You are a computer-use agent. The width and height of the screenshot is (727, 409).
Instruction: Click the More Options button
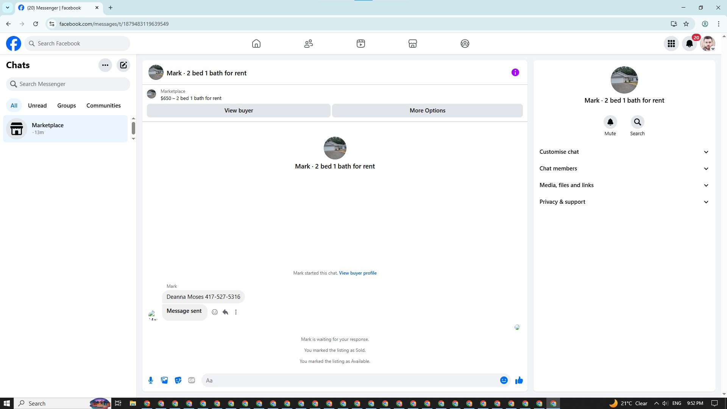coord(427,111)
